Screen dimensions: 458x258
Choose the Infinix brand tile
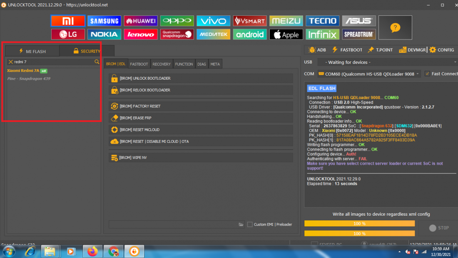coord(322,34)
